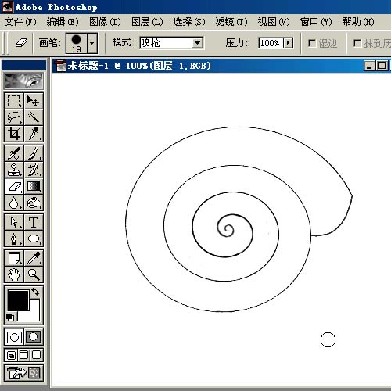Activate the Crop tool
The image size is (391, 391).
pyautogui.click(x=14, y=134)
